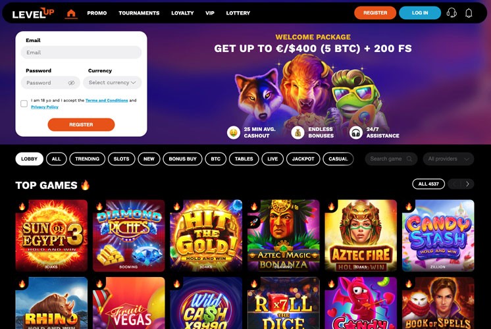This screenshot has width=491, height=329.
Task: Show next top games with right arrow
Action: [x=467, y=184]
